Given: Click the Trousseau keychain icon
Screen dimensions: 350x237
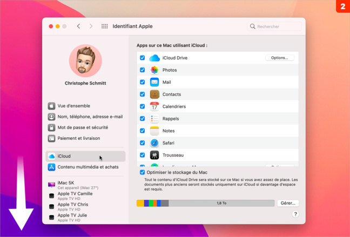Looking at the screenshot, I should click(154, 155).
